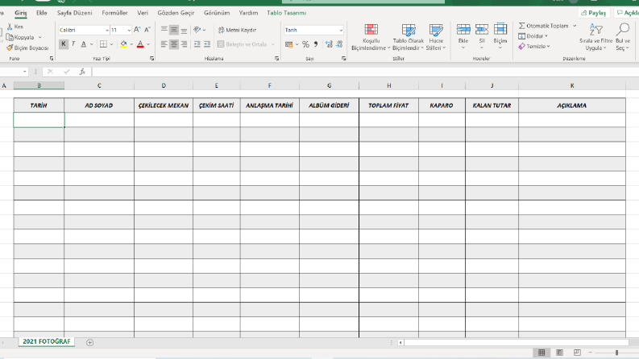Screen dimensions: 639x359
Task: Click Metni Kaydır wrap text
Action: [x=237, y=30]
